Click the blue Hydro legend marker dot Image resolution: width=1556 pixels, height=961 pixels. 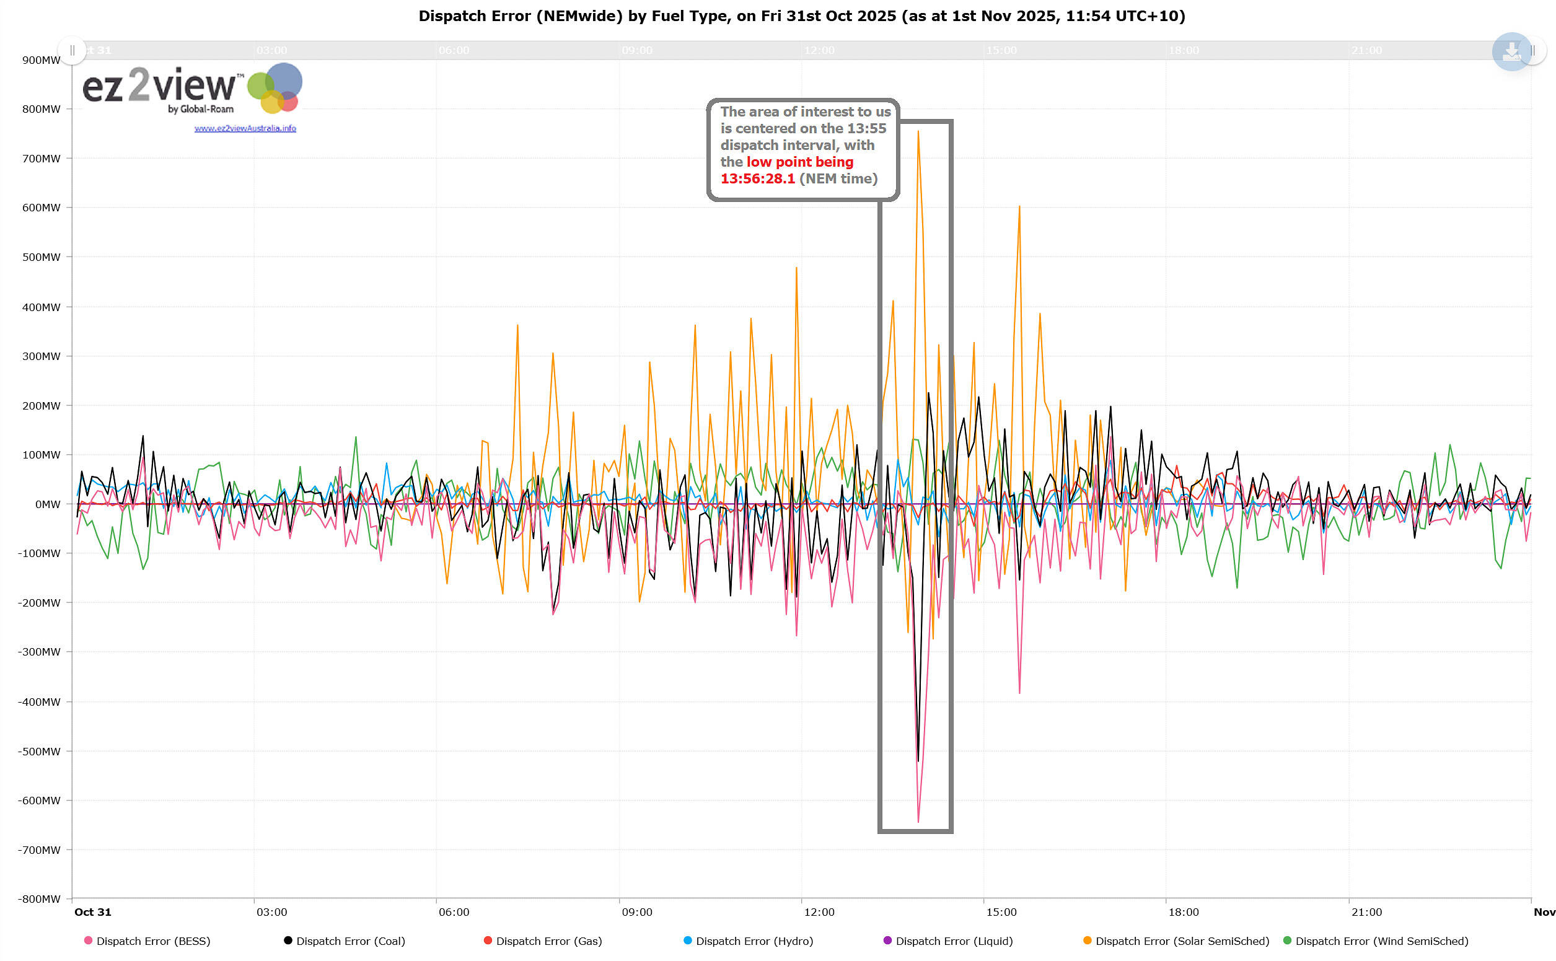pyautogui.click(x=687, y=940)
